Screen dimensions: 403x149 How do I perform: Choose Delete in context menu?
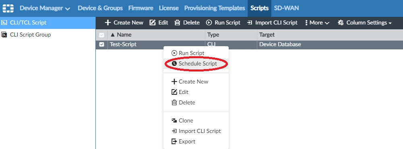(x=196, y=102)
